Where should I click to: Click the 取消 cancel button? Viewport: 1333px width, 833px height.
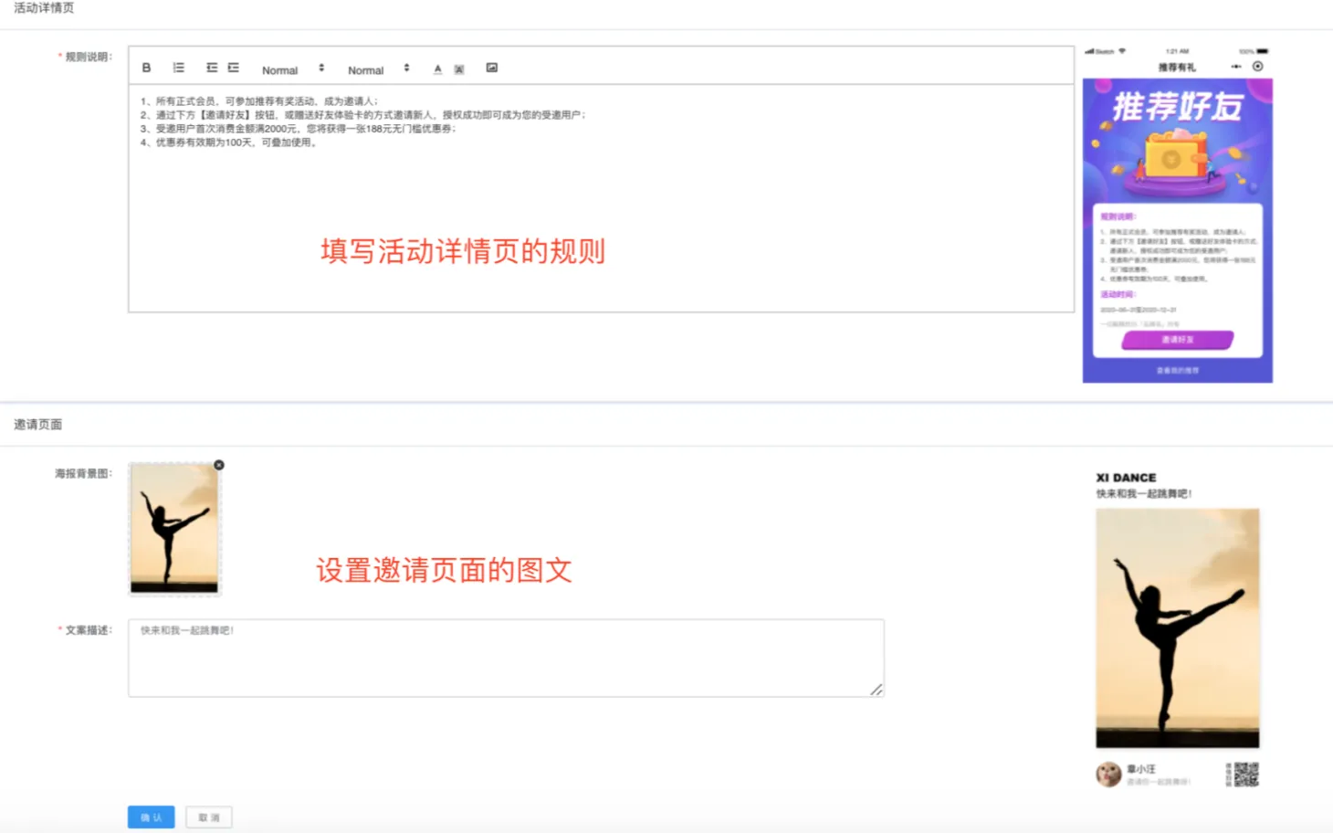click(209, 817)
